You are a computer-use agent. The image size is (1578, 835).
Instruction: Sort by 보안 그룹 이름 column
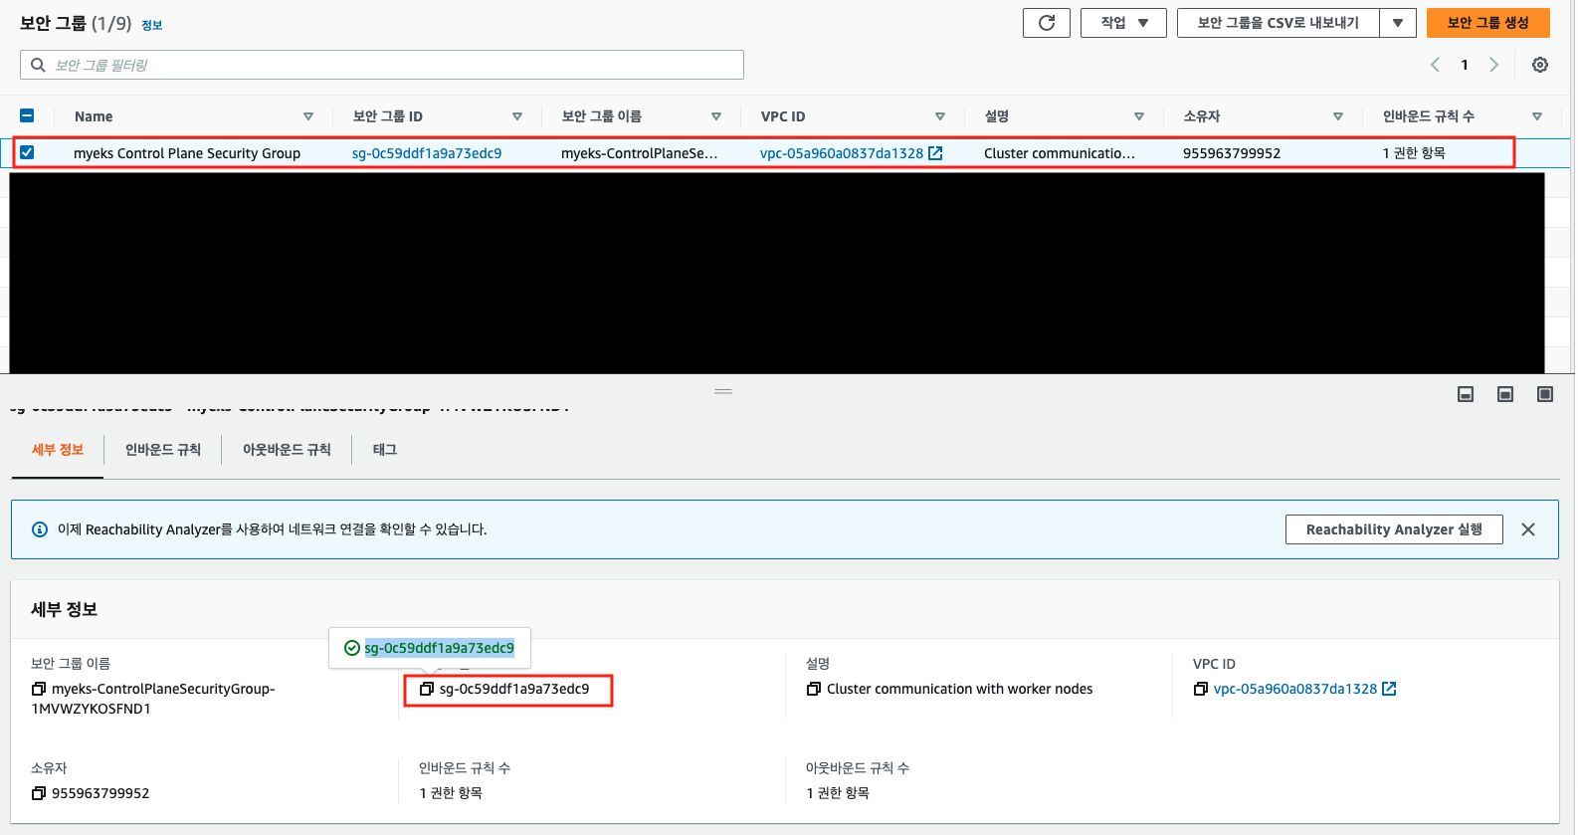716,116
